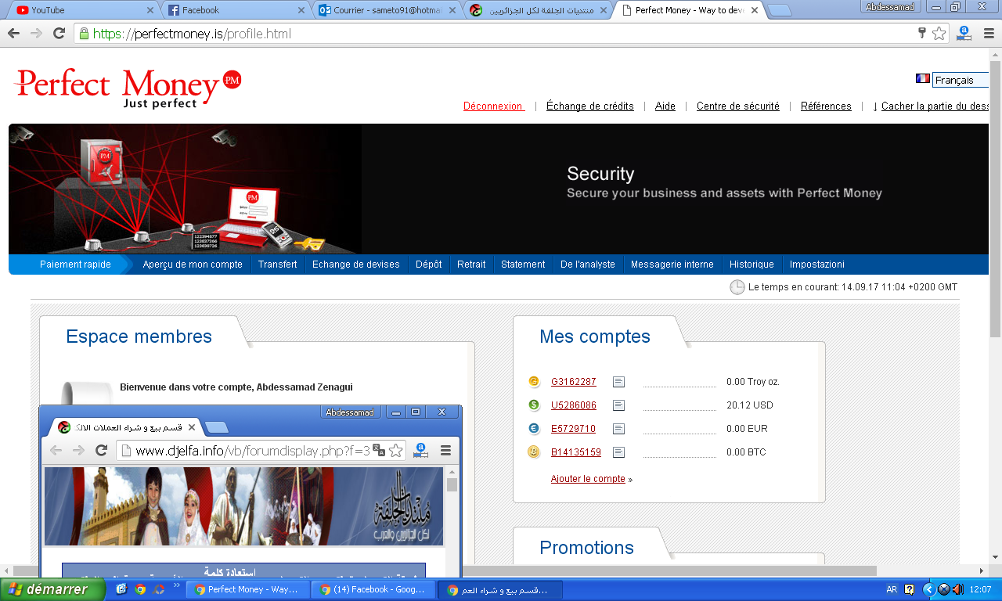Open the Français language dropdown

point(961,81)
